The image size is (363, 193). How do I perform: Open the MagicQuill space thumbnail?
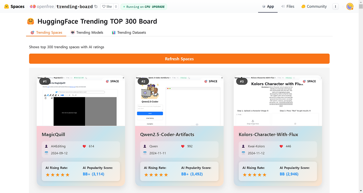pyautogui.click(x=81, y=101)
